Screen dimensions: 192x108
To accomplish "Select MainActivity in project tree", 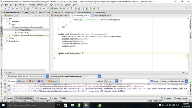I will pos(24,33).
